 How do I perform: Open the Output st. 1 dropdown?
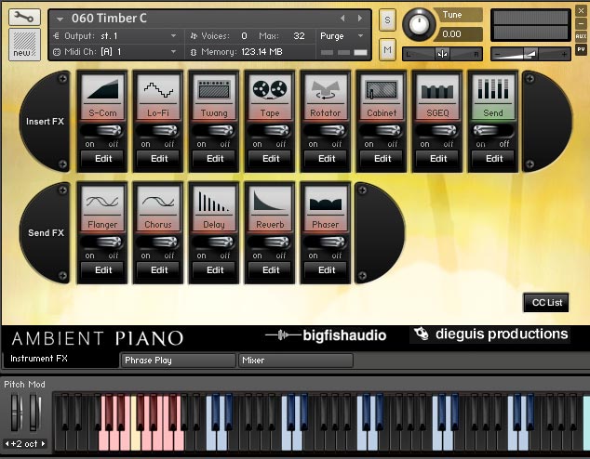tap(173, 36)
